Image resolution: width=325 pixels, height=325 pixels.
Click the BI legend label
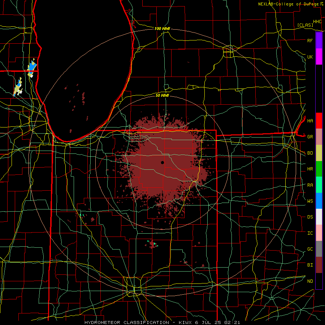coord(310,265)
